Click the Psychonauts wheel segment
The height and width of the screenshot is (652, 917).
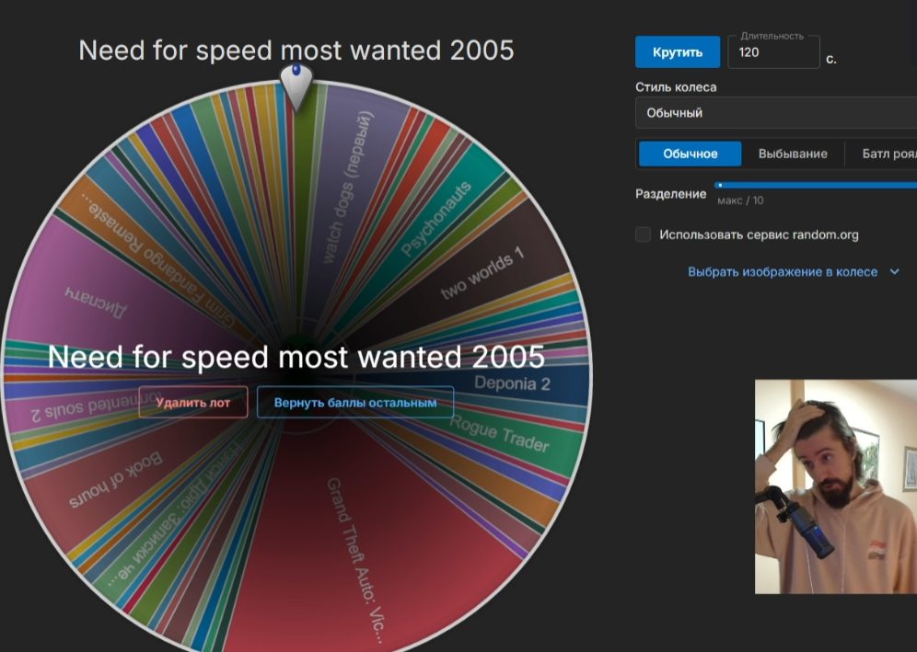pyautogui.click(x=435, y=219)
